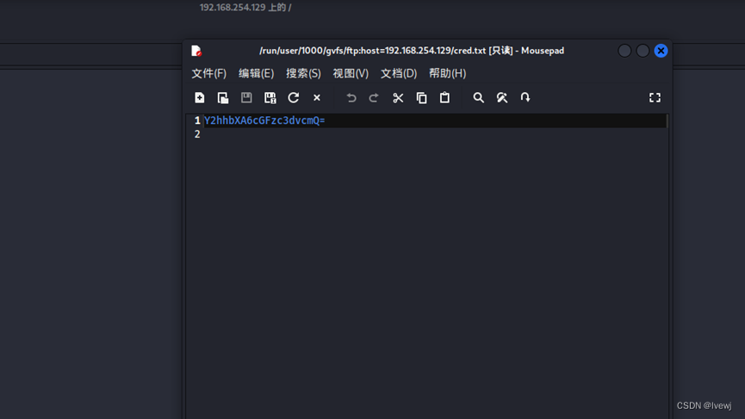Open the 编辑(E) menu
Screen dimensions: 745x419
(x=256, y=73)
